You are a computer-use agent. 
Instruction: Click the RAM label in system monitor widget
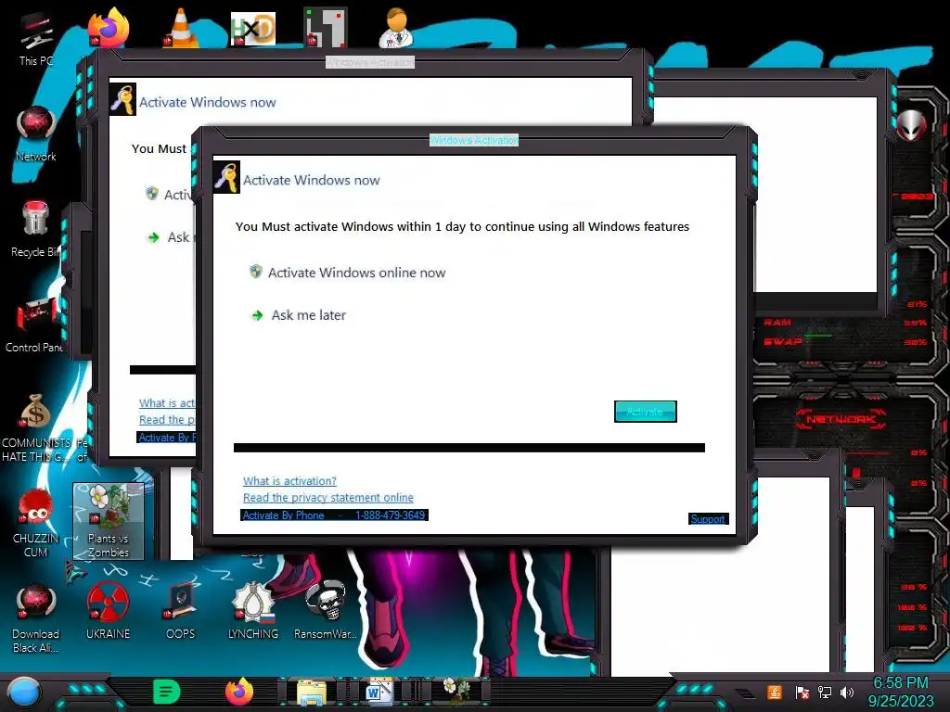point(777,323)
